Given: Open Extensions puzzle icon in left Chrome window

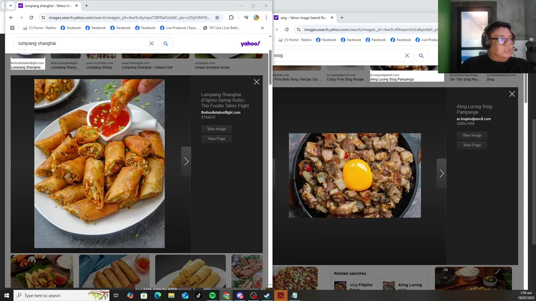Looking at the screenshot, I should 231,18.
